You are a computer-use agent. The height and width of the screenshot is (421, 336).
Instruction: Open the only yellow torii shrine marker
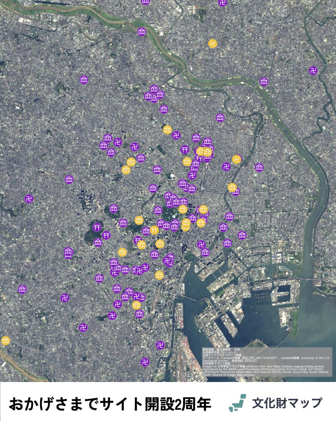coord(154,230)
